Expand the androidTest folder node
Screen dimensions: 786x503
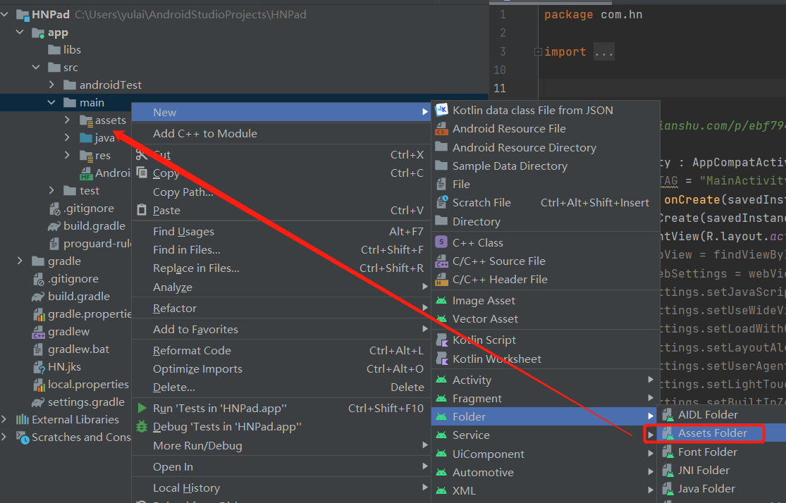[x=51, y=85]
